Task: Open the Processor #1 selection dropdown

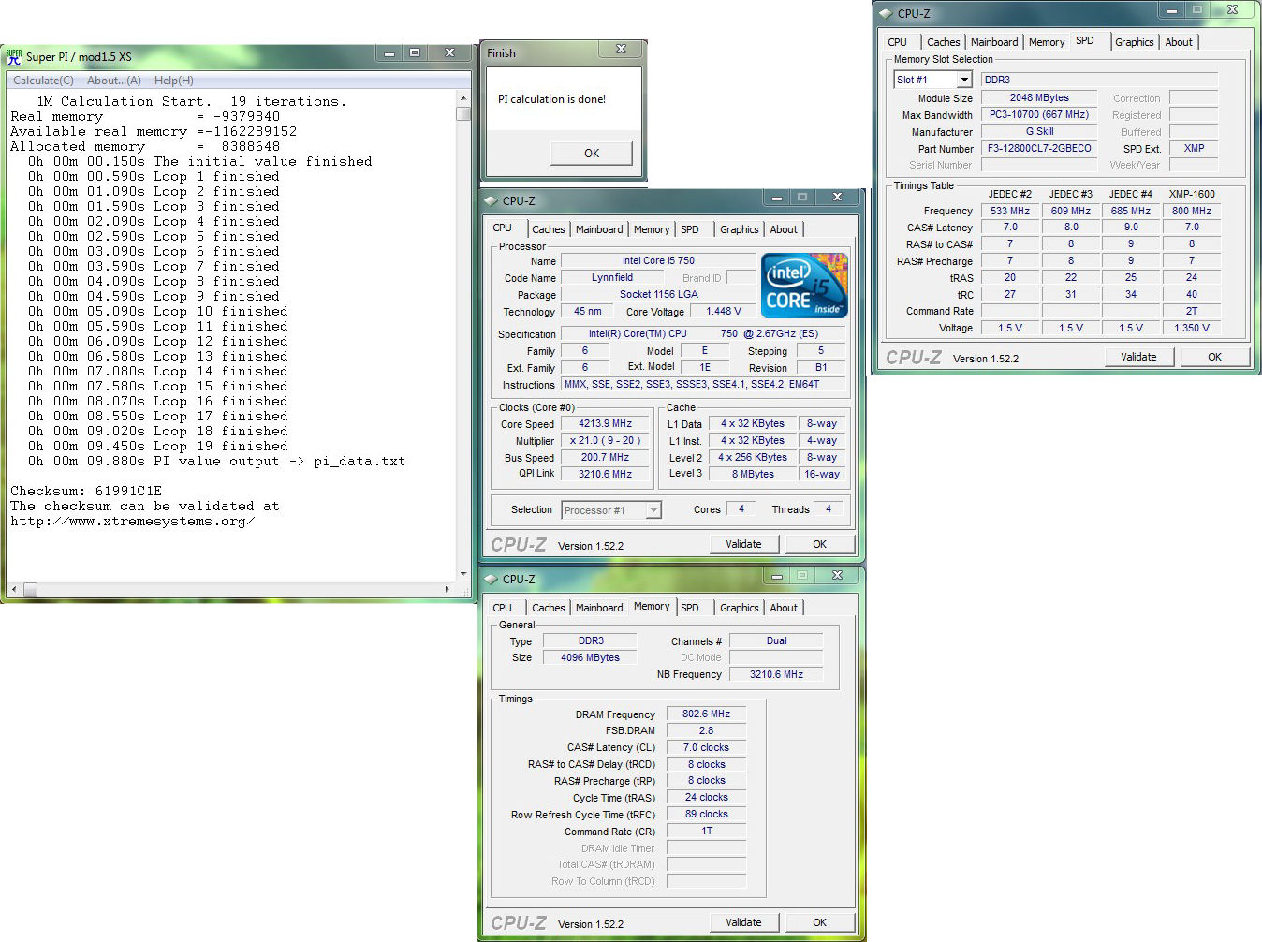Action: click(653, 510)
